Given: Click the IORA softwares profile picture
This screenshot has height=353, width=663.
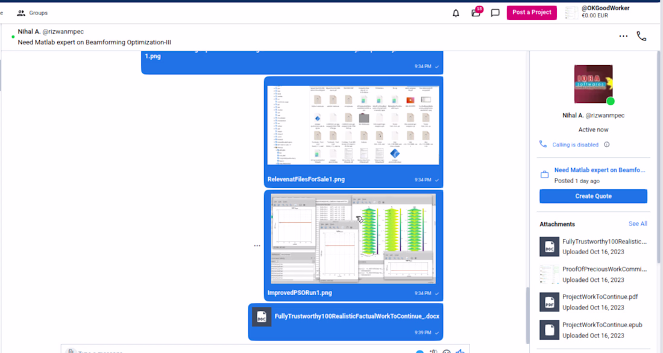Looking at the screenshot, I should coord(593,84).
